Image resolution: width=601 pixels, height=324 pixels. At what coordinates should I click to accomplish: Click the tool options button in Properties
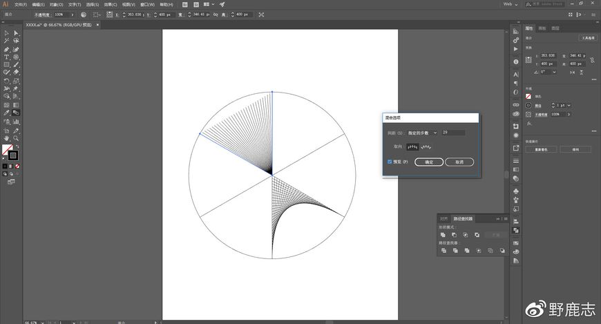click(588, 38)
